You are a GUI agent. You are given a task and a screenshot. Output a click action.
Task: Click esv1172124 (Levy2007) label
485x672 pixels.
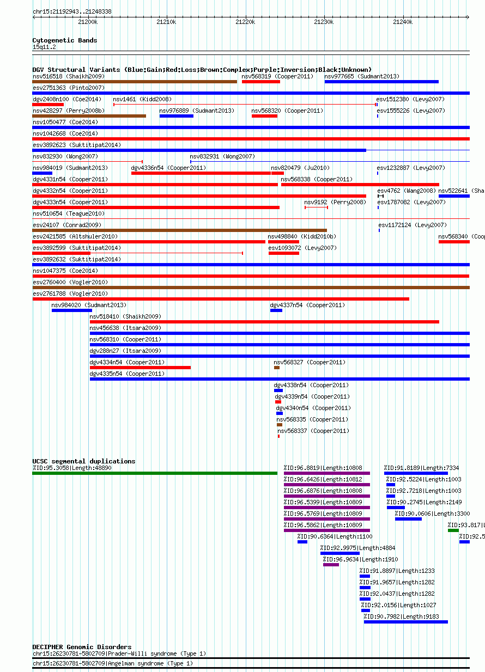[413, 225]
